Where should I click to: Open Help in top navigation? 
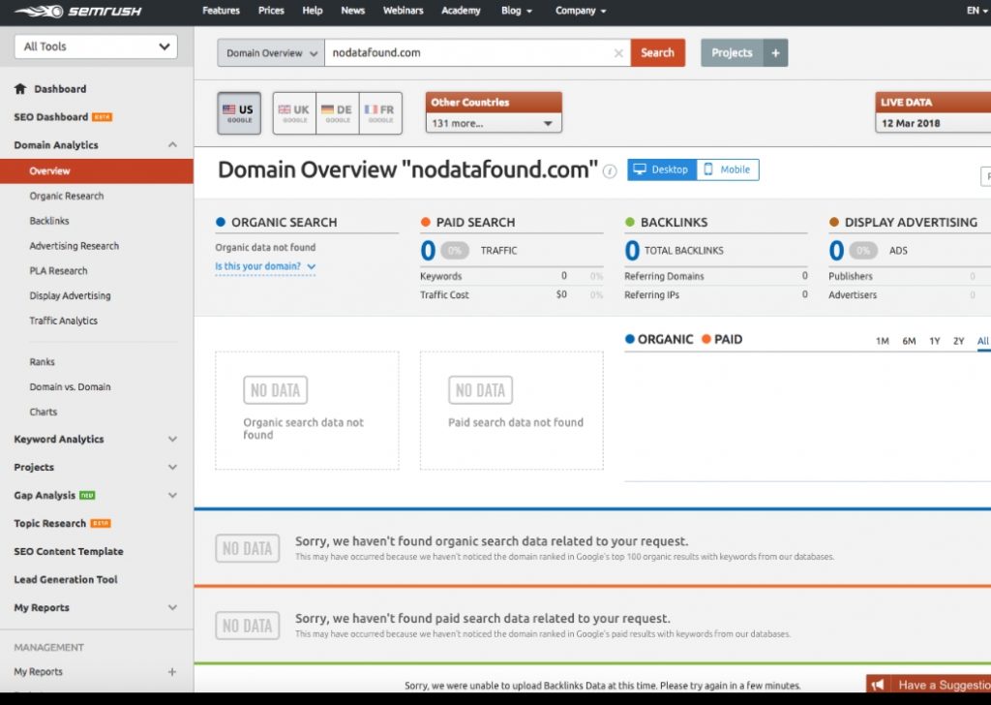point(313,11)
